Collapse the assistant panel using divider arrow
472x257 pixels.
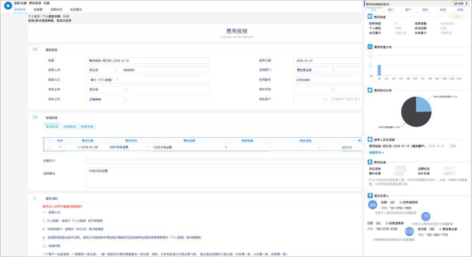[x=363, y=134]
